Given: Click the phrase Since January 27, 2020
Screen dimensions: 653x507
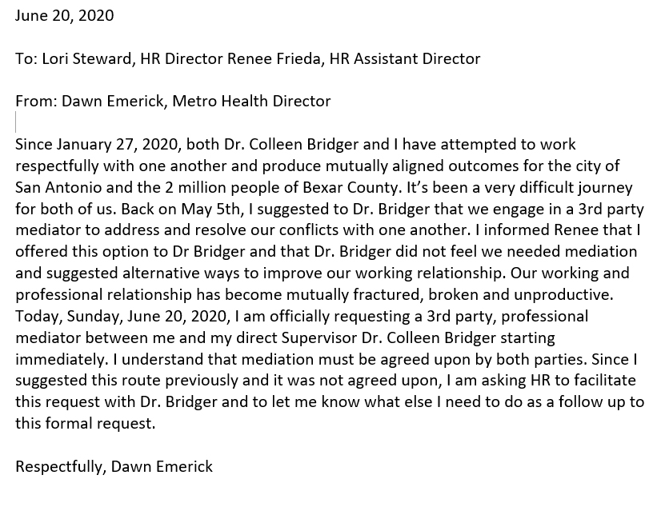Looking at the screenshot, I should 97,145.
